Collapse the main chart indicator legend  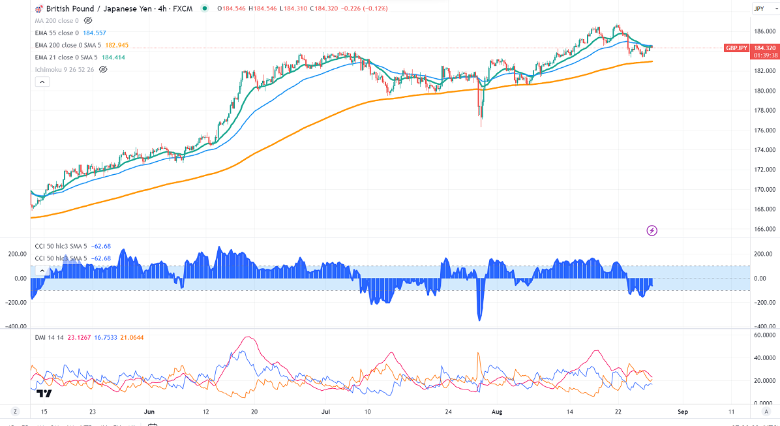pos(42,82)
